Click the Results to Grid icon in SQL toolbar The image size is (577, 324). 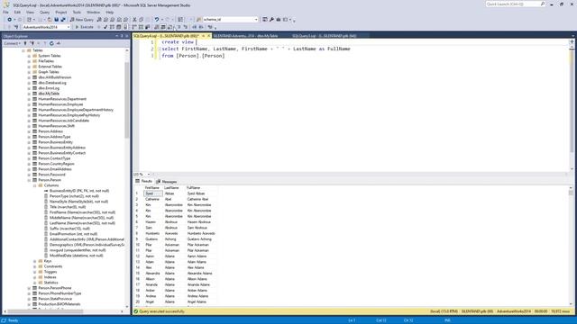[163, 27]
